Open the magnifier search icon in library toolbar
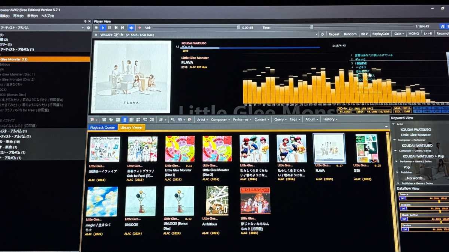This screenshot has width=449, height=252. click(x=172, y=119)
